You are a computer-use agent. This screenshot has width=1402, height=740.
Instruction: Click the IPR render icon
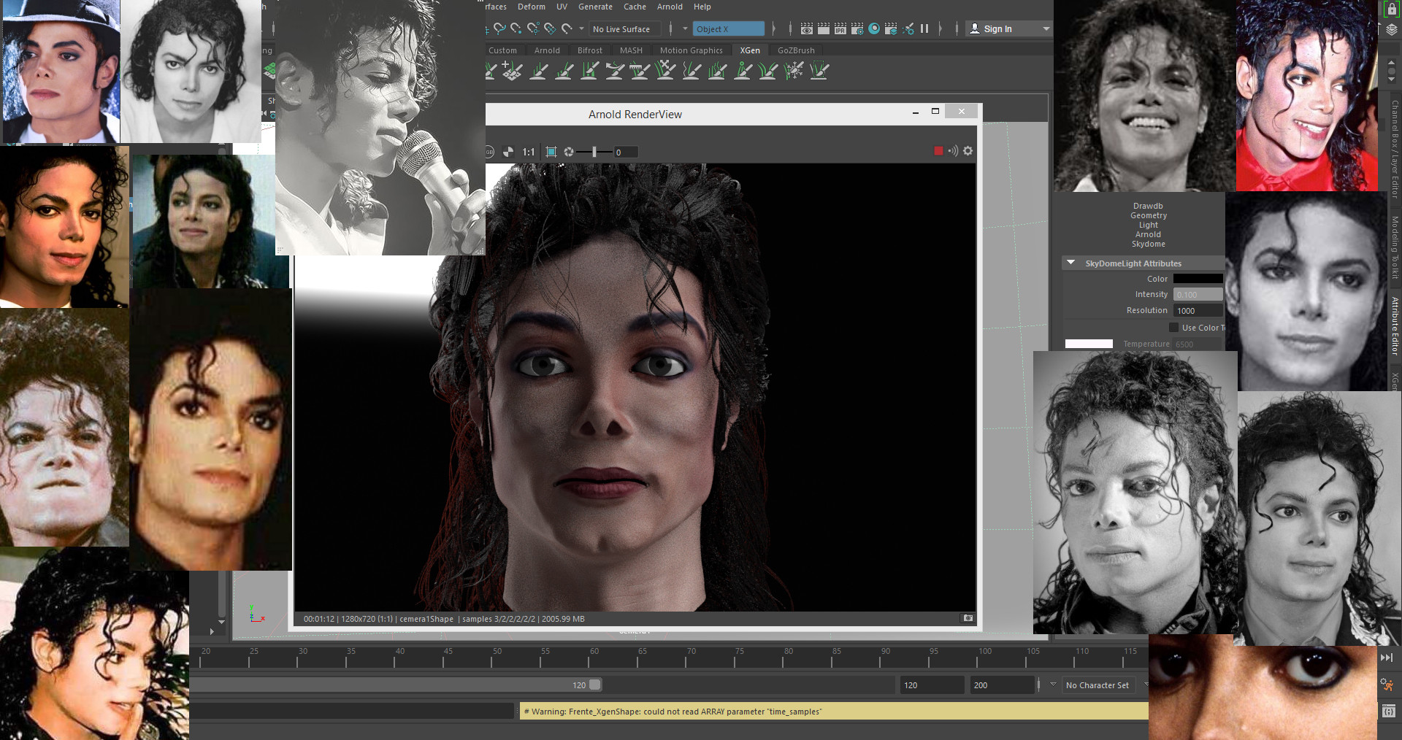click(x=840, y=29)
